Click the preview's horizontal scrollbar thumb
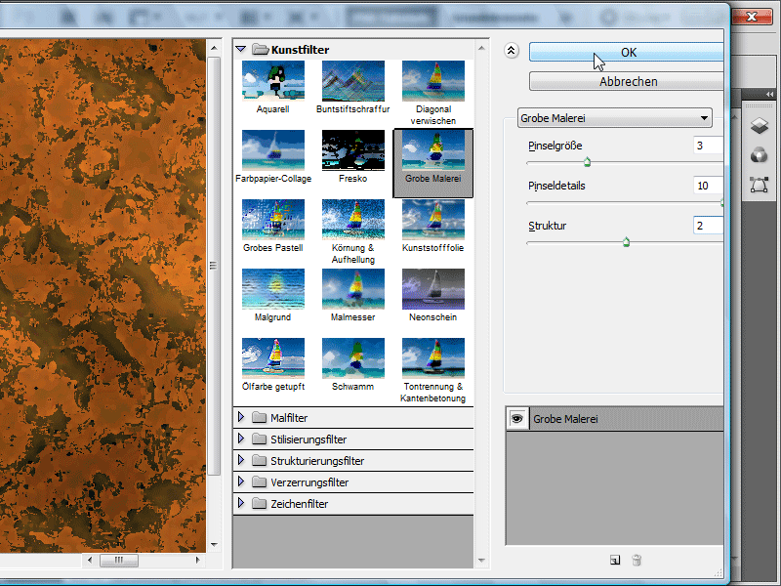Image resolution: width=781 pixels, height=586 pixels. point(118,560)
